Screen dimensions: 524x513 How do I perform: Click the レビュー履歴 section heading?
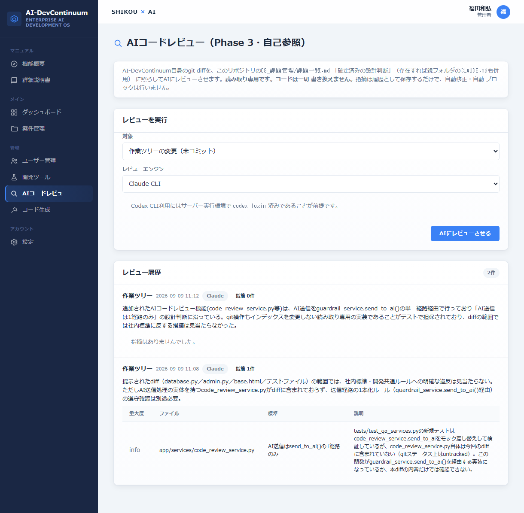click(142, 273)
